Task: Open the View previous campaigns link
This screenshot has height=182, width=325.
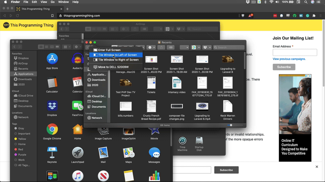Action: pyautogui.click(x=289, y=59)
